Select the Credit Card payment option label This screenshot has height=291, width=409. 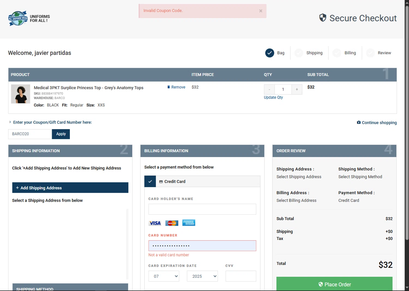175,182
